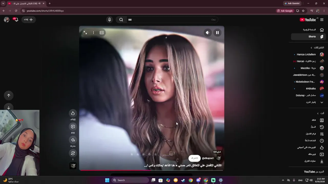The width and height of the screenshot is (328, 184).
Task: Open watch History in sidebar
Action: (309, 127)
